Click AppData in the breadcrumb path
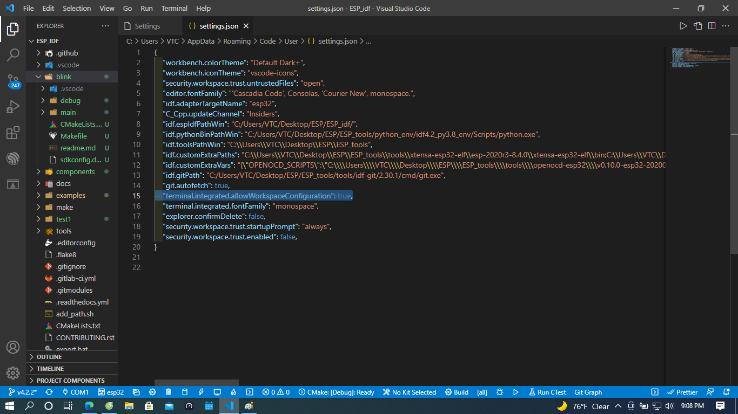The image size is (738, 414). [x=200, y=41]
